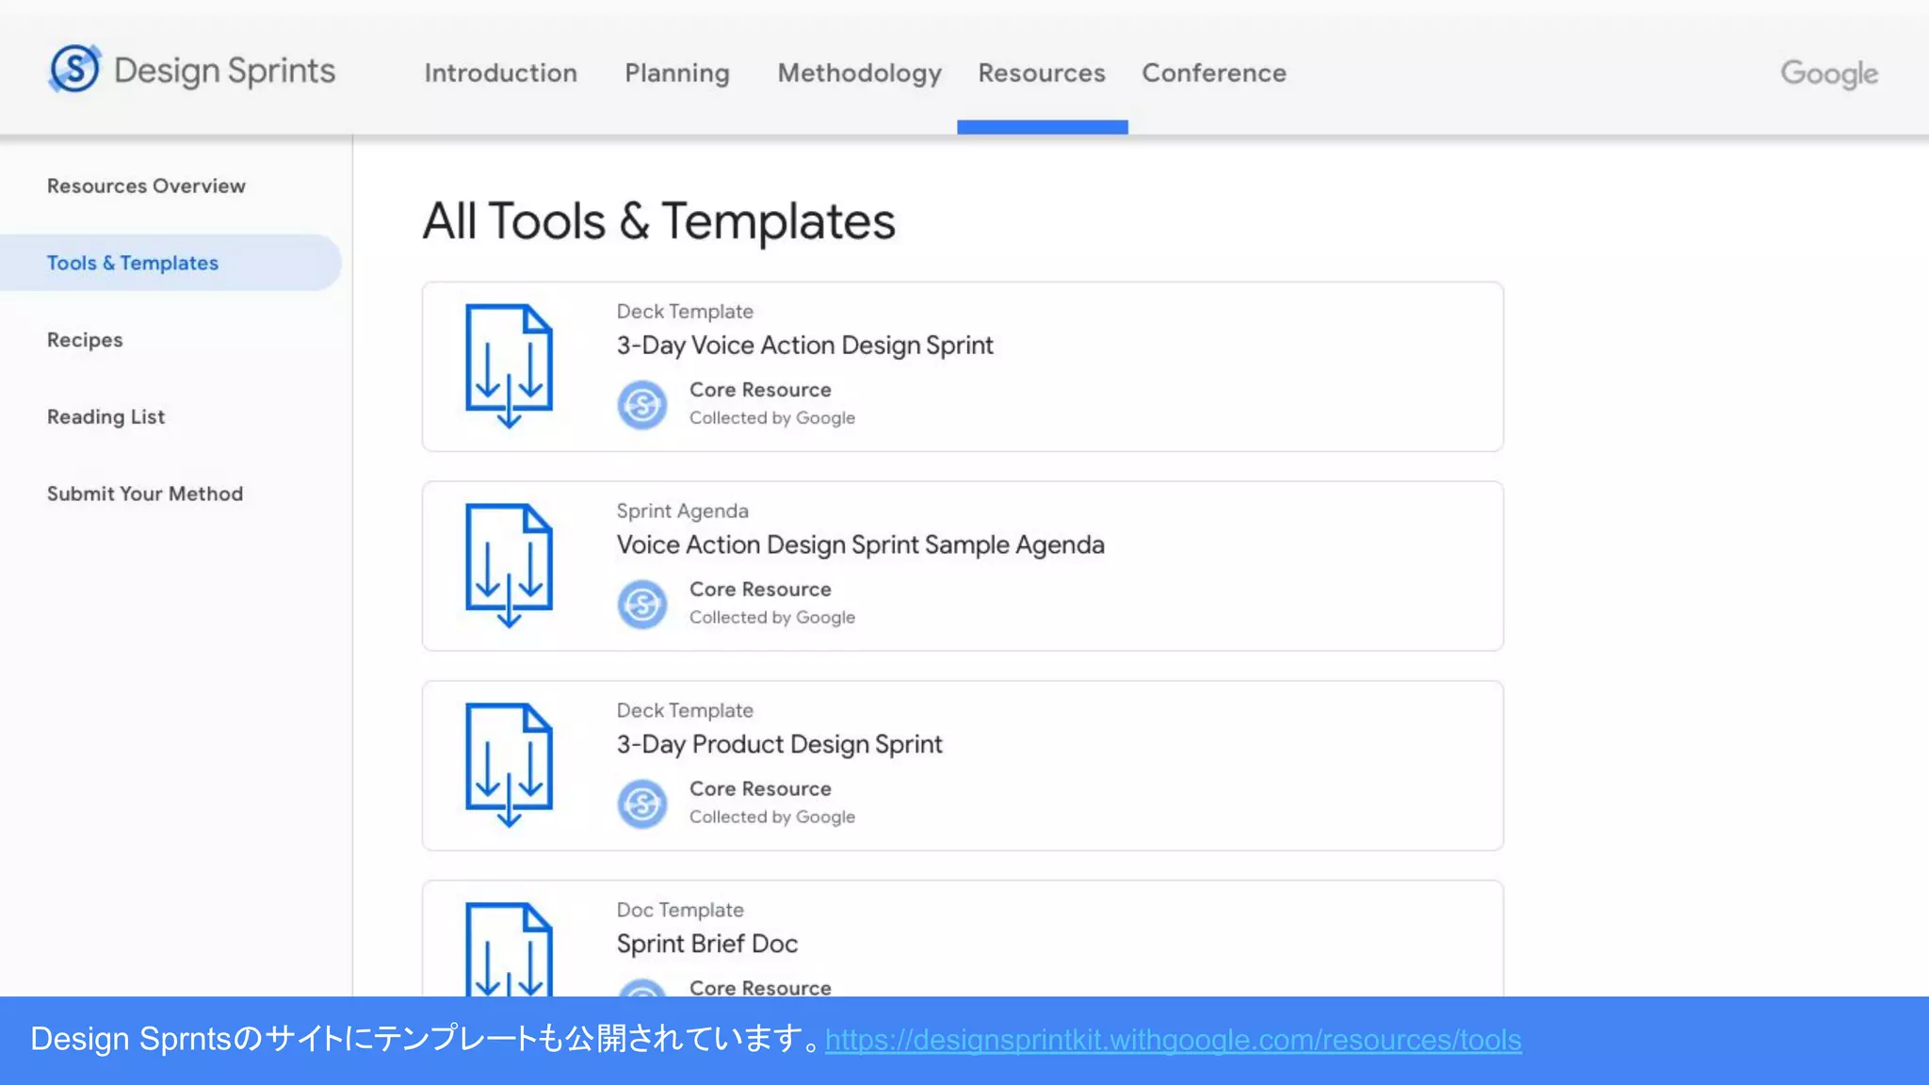Select Tools & Templates sidebar item
The width and height of the screenshot is (1929, 1085).
(170, 263)
